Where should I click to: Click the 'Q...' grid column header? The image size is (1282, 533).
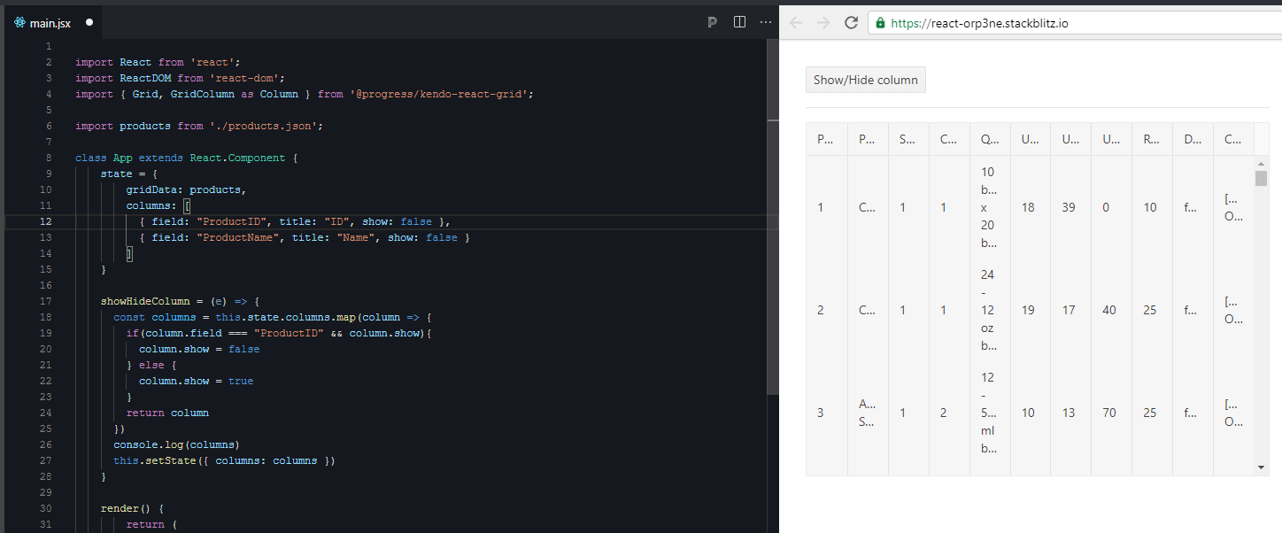(x=988, y=139)
